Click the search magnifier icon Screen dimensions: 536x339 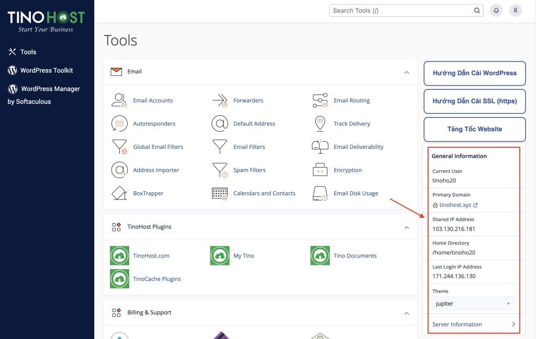(477, 10)
